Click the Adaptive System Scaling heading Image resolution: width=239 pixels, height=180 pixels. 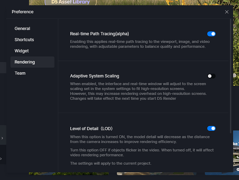tap(95, 76)
